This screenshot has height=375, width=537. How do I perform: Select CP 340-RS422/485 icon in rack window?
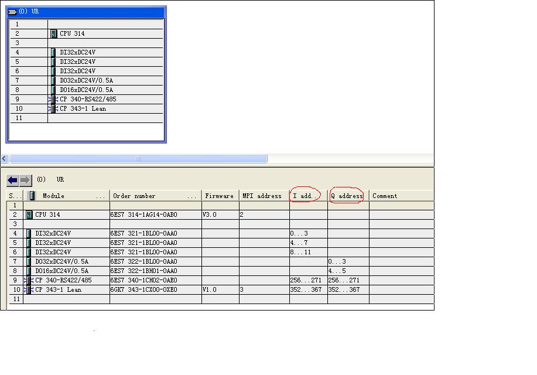tap(53, 100)
